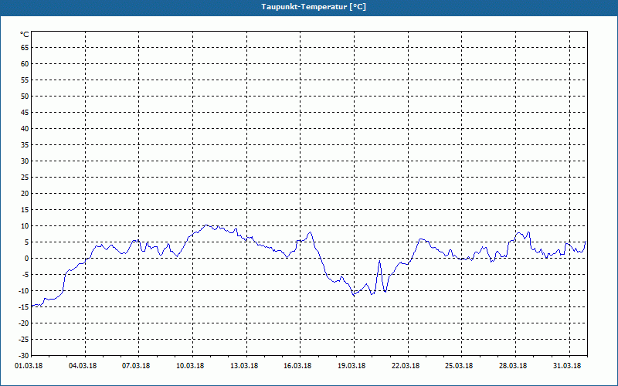
Task: Click the y-axis value 20
Action: click(25, 194)
